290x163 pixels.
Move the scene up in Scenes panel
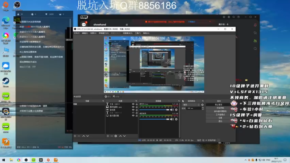84,136
